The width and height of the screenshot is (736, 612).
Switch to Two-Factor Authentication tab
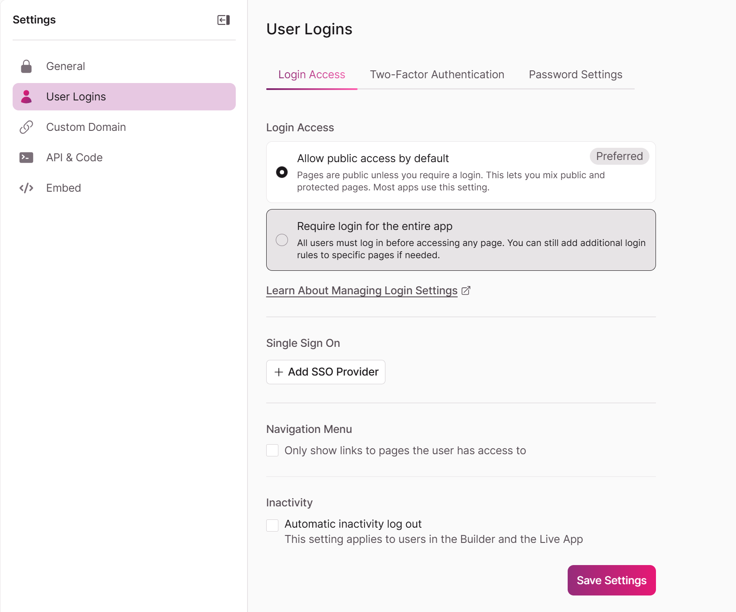point(437,75)
